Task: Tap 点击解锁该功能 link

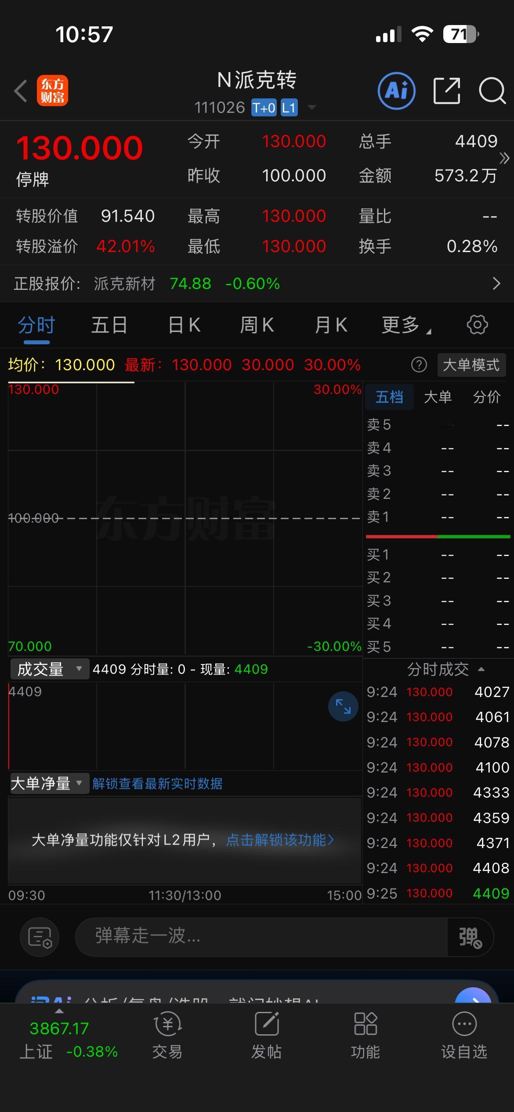Action: tap(280, 840)
